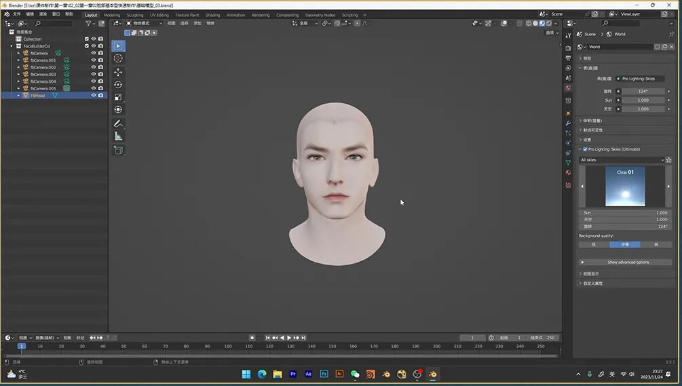
Task: Choose the Move tool
Action: [x=118, y=72]
